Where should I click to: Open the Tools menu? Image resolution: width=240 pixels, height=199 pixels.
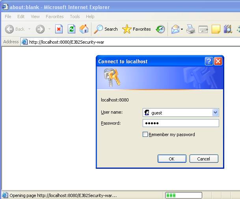point(75,17)
